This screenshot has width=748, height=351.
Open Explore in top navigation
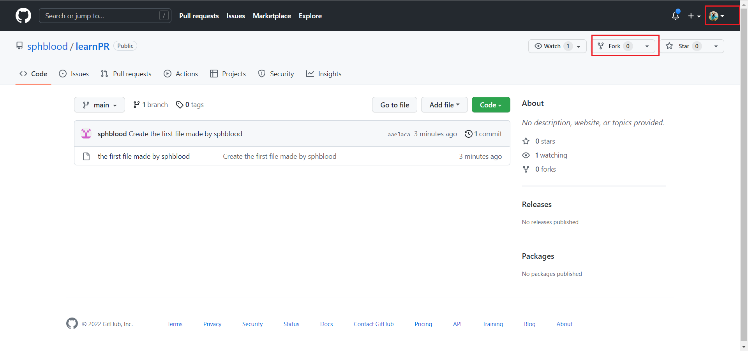point(310,16)
